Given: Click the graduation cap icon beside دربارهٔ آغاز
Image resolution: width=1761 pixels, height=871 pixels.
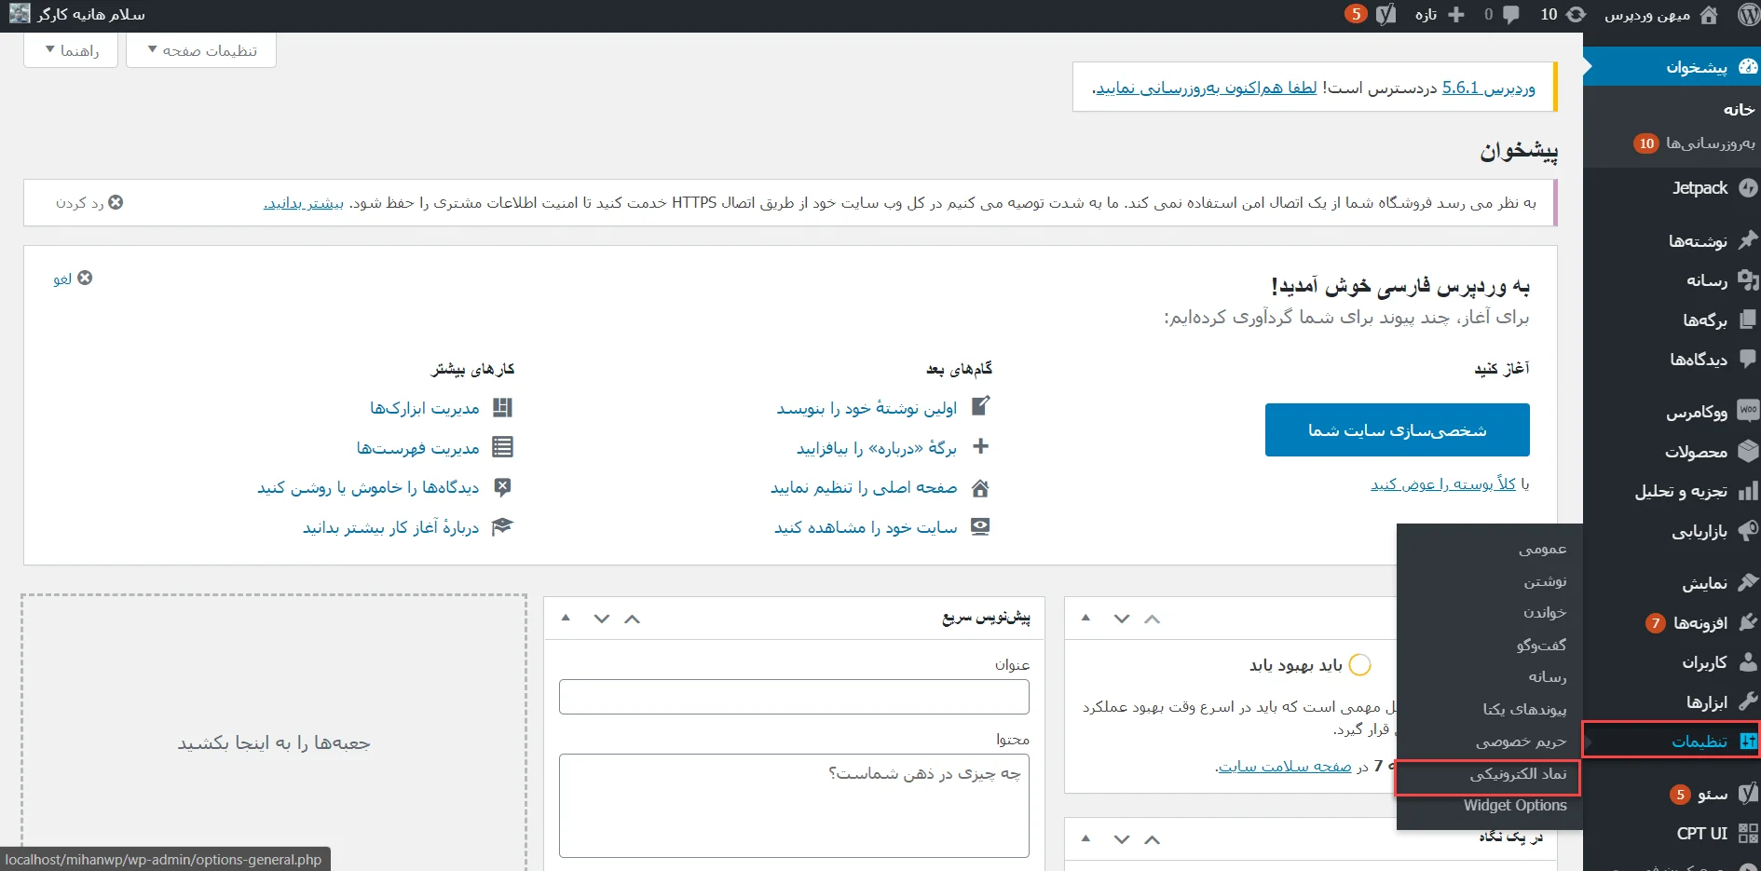Looking at the screenshot, I should 502,526.
